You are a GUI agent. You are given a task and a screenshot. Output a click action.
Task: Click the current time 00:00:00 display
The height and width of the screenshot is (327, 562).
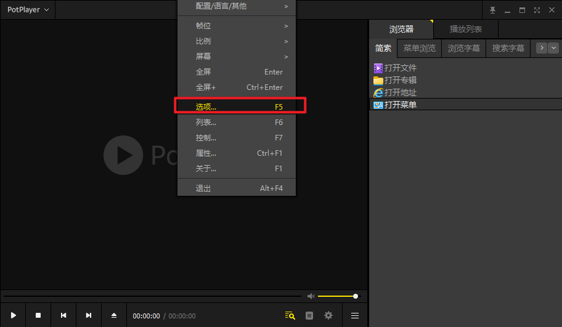146,316
